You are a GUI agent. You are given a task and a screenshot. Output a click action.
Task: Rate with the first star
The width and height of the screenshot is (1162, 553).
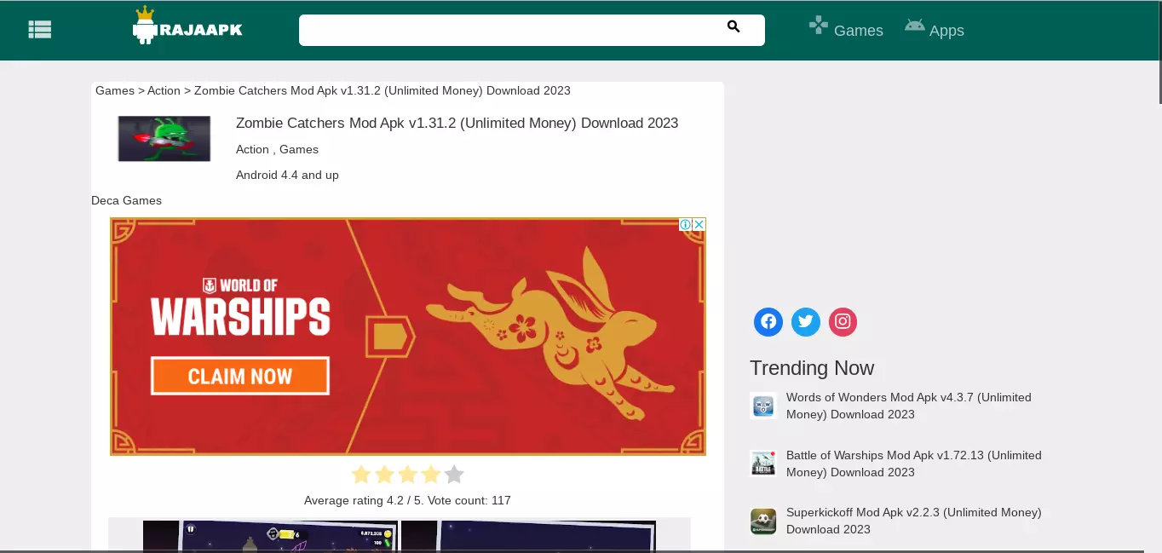(361, 475)
